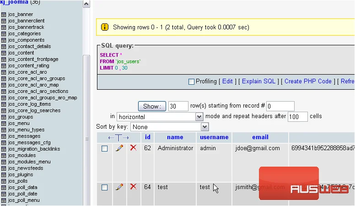Viewport: 355px width, 206px height.
Task: Click the pencil edit icon for test row
Action: tap(119, 187)
